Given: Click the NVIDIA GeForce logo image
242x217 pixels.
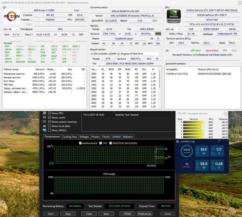Looking at the screenshot, I should (x=174, y=16).
